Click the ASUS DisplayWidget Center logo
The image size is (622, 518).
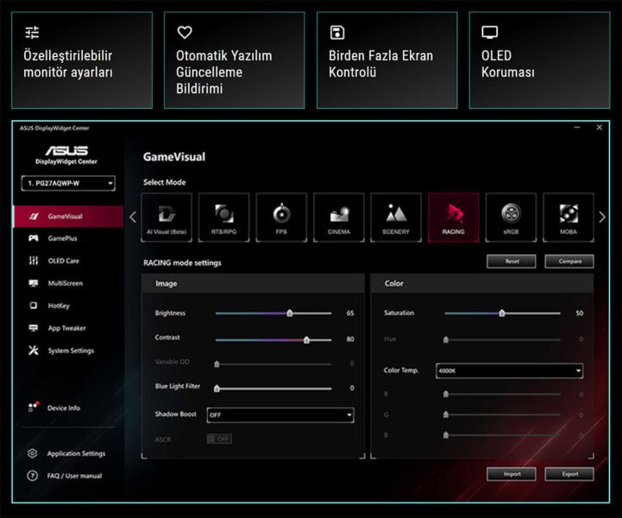66,155
